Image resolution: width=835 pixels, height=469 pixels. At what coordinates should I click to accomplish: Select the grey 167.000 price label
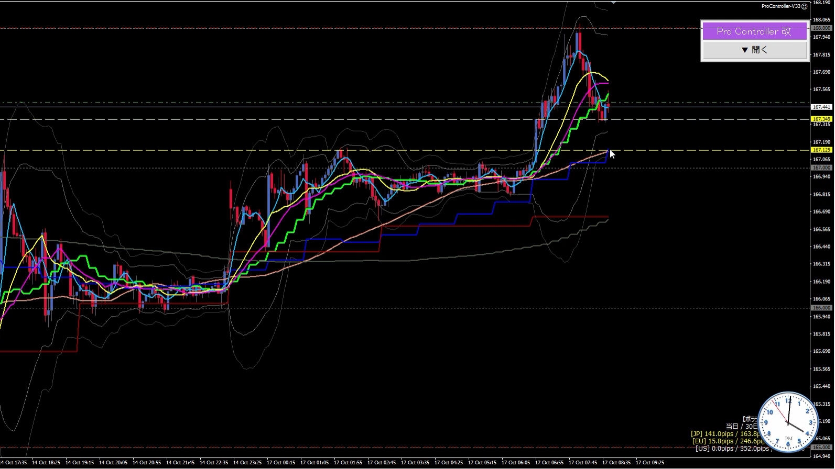point(821,168)
